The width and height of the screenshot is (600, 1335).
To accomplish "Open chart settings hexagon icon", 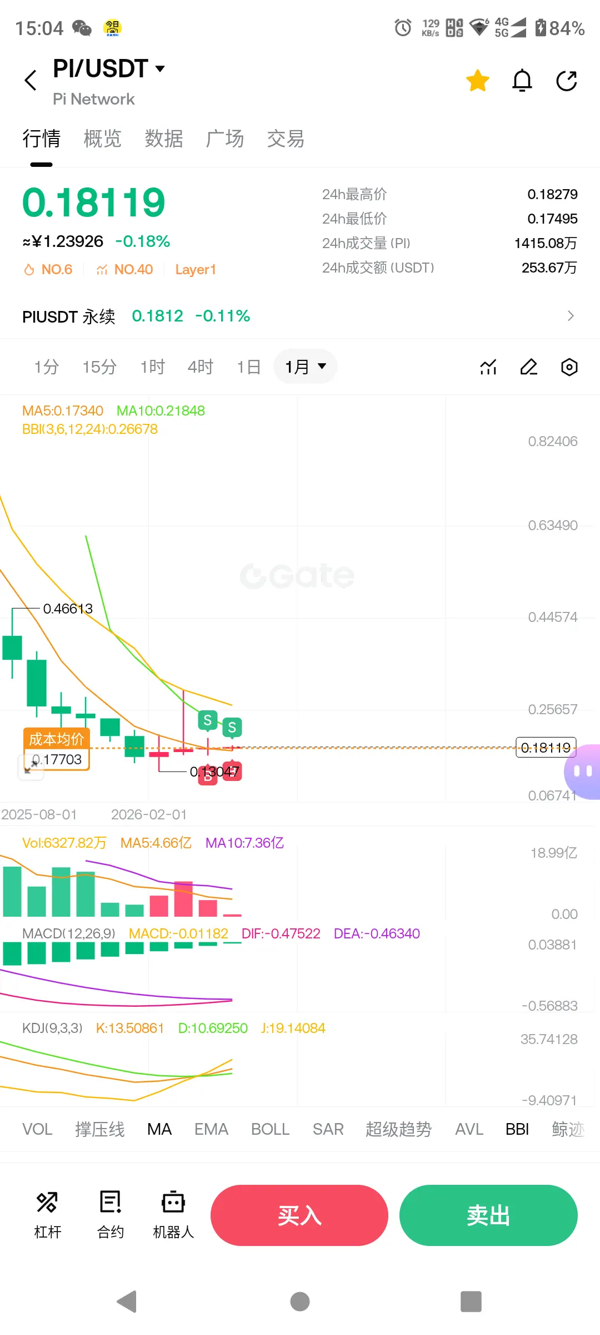I will coord(569,367).
